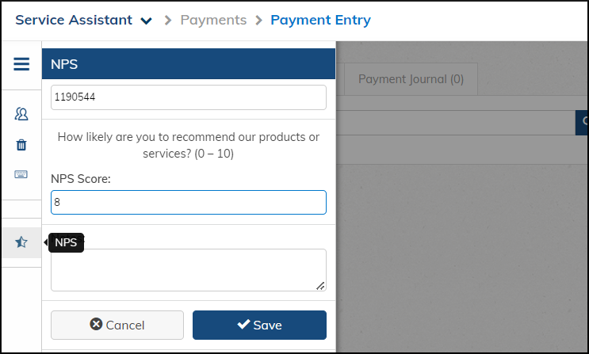Screen dimensions: 589x354
Task: Click the customers people icon in sidebar
Action: pyautogui.click(x=21, y=115)
